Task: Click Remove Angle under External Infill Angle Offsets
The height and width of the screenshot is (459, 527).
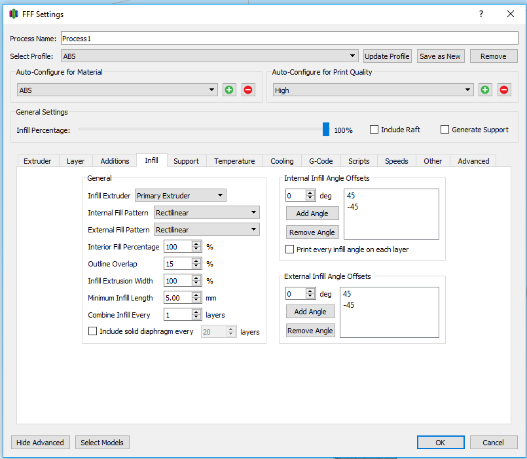Action: tap(310, 331)
